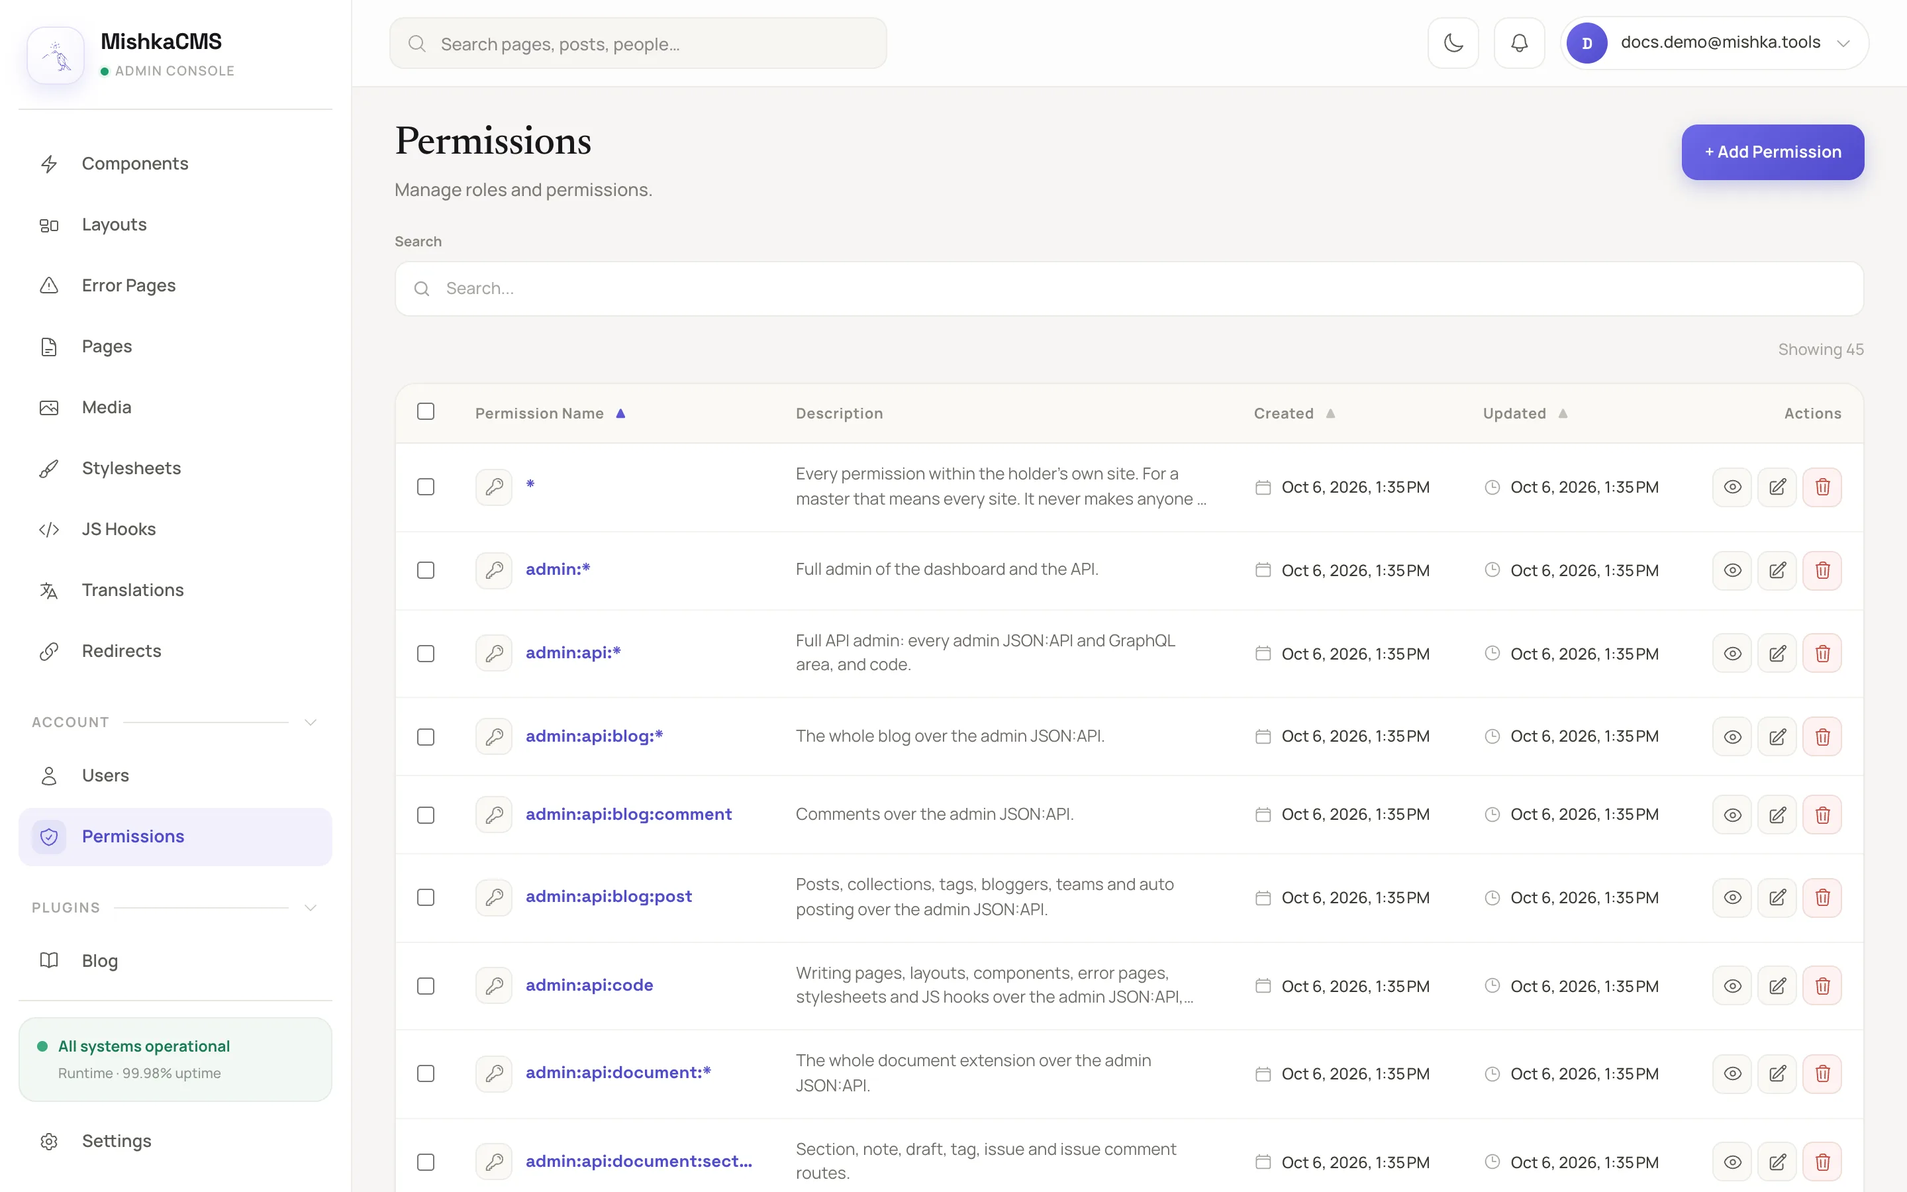
Task: Delete the admin:api:blog:post permission
Action: 1822,897
